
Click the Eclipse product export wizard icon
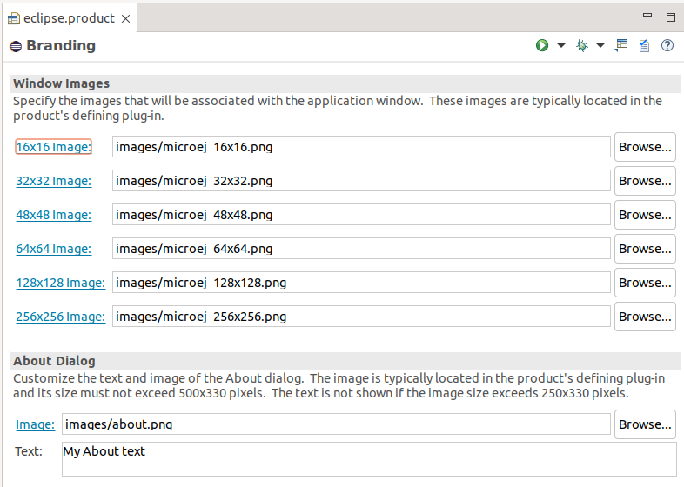621,46
